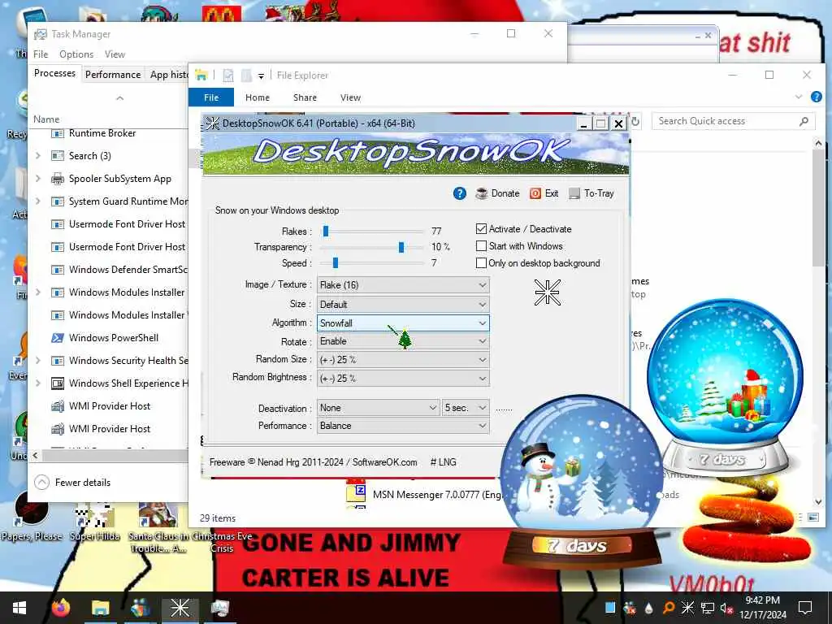Screen dimensions: 832x624
Task: Click the orange magnifier tray icon
Action: [669, 608]
